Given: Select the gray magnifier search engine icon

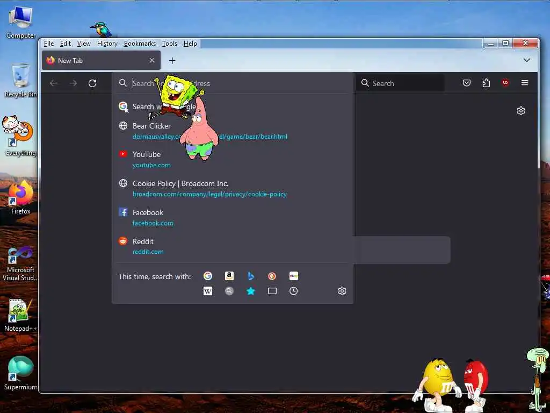Looking at the screenshot, I should (229, 291).
